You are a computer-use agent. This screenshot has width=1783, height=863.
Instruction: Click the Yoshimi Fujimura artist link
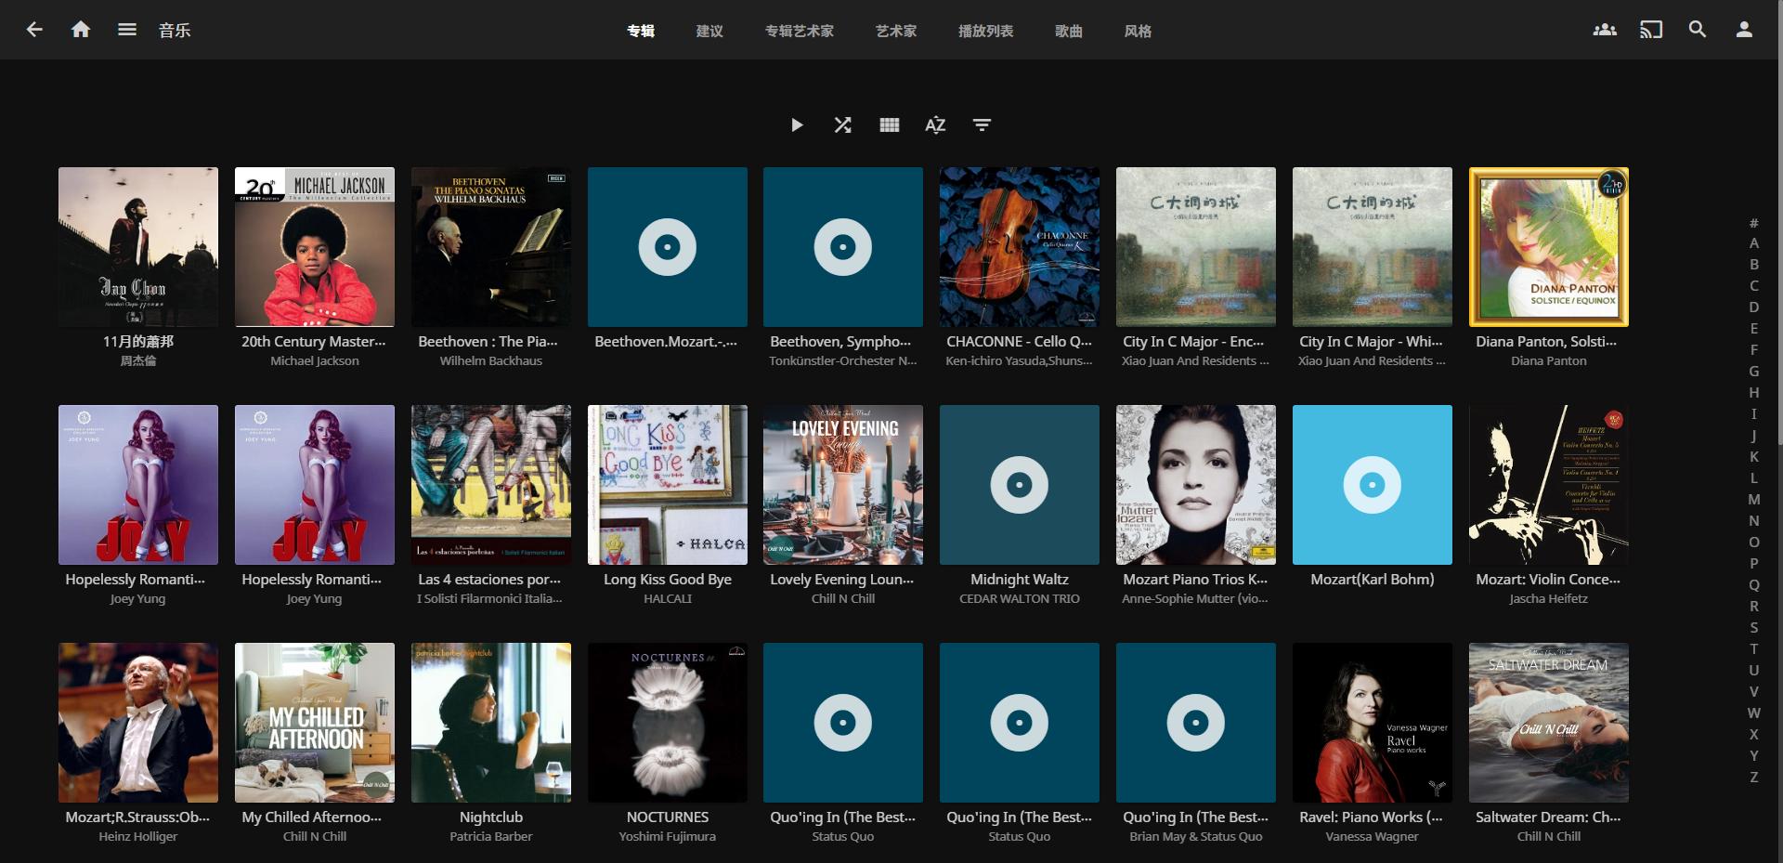click(668, 837)
